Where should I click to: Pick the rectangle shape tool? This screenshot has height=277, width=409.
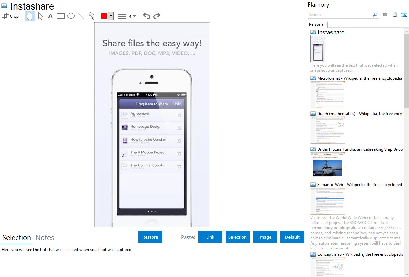pos(60,16)
